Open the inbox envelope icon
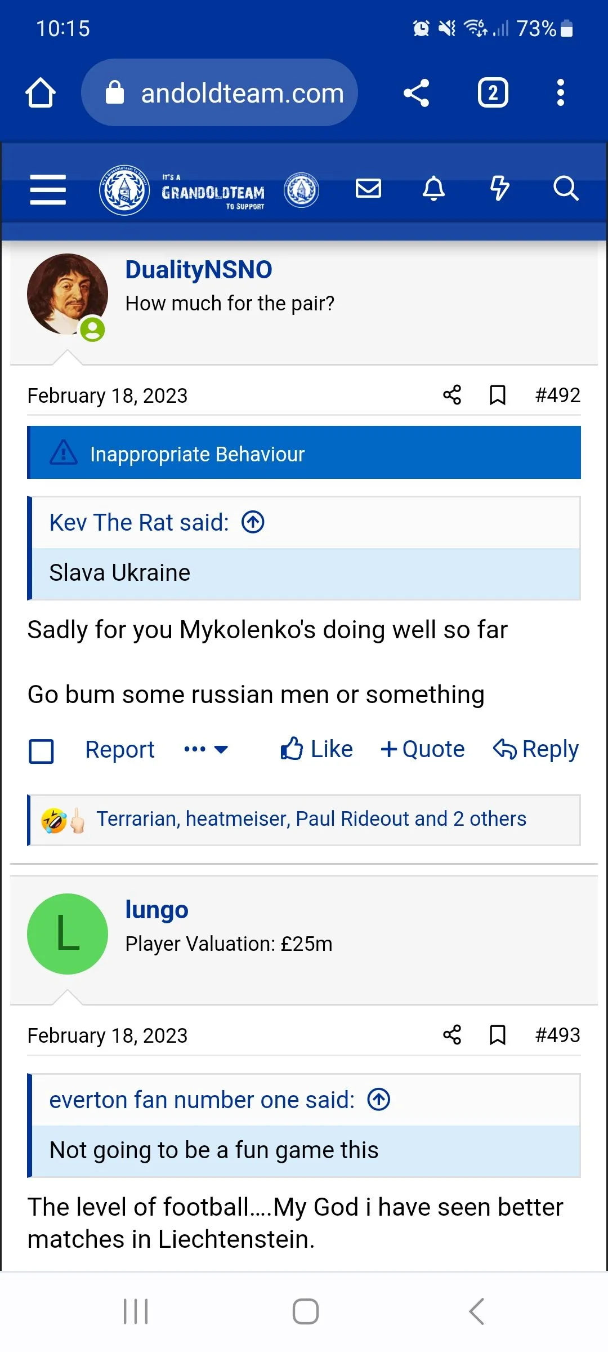The image size is (608, 1352). [x=369, y=188]
